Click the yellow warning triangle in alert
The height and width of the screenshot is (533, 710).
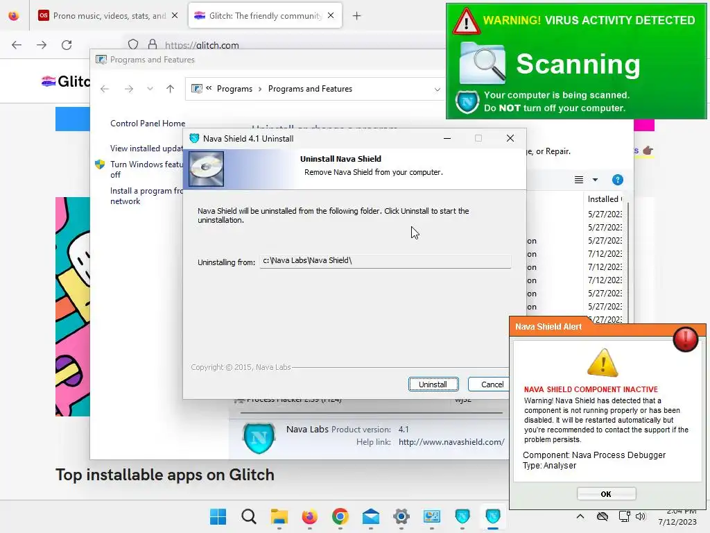(603, 363)
